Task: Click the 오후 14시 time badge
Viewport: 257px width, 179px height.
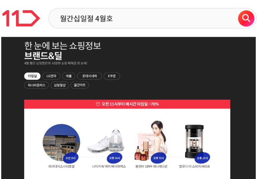Action: click(x=115, y=158)
